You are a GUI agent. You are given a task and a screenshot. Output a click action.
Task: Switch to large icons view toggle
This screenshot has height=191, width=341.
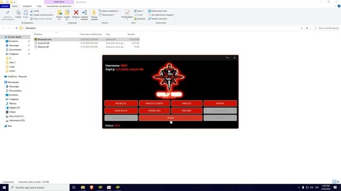coord(338,181)
